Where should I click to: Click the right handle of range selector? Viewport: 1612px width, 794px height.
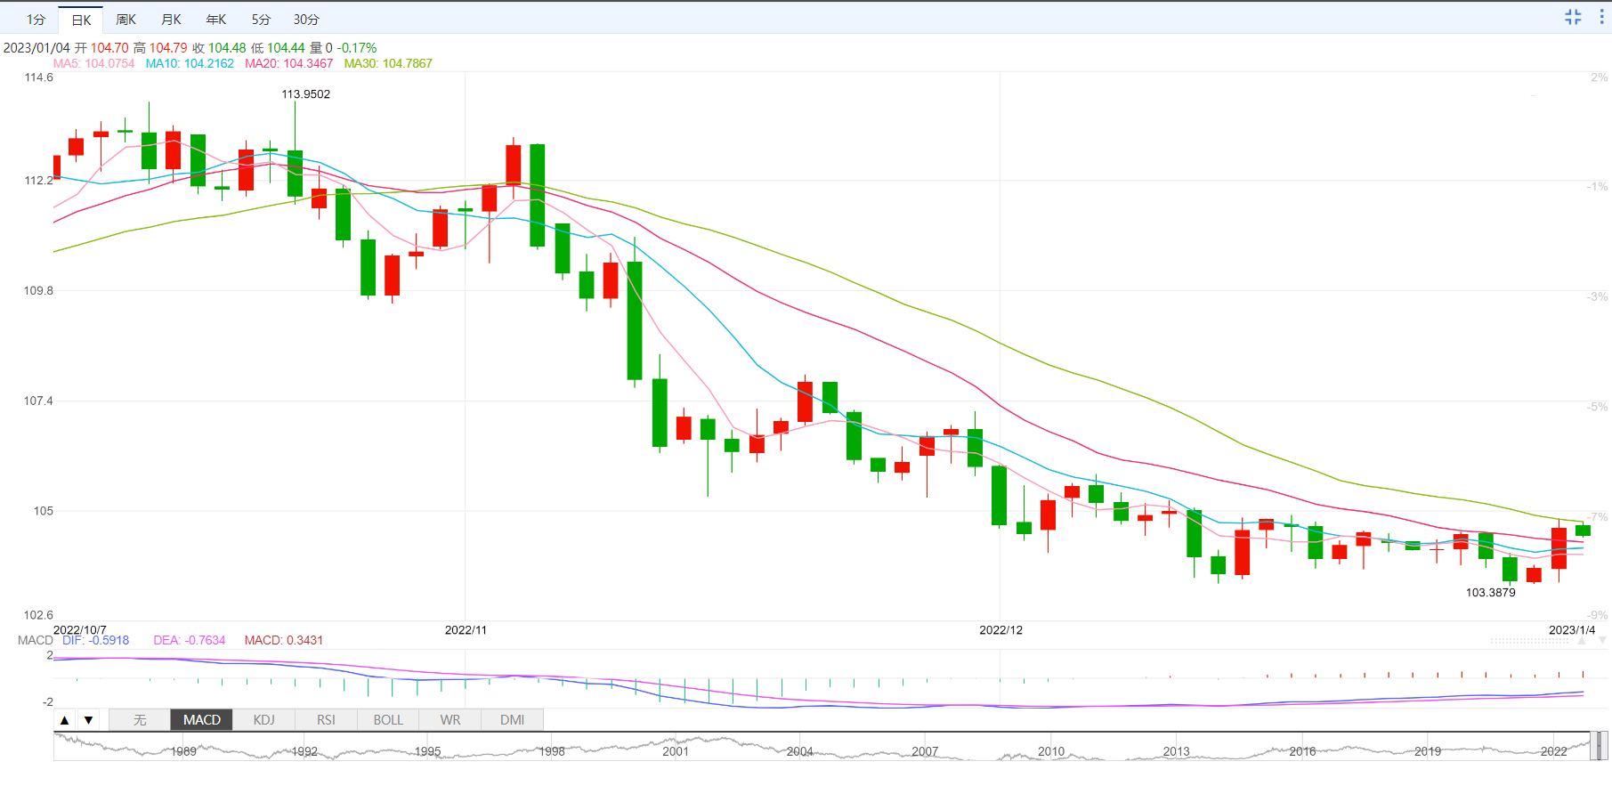1605,746
